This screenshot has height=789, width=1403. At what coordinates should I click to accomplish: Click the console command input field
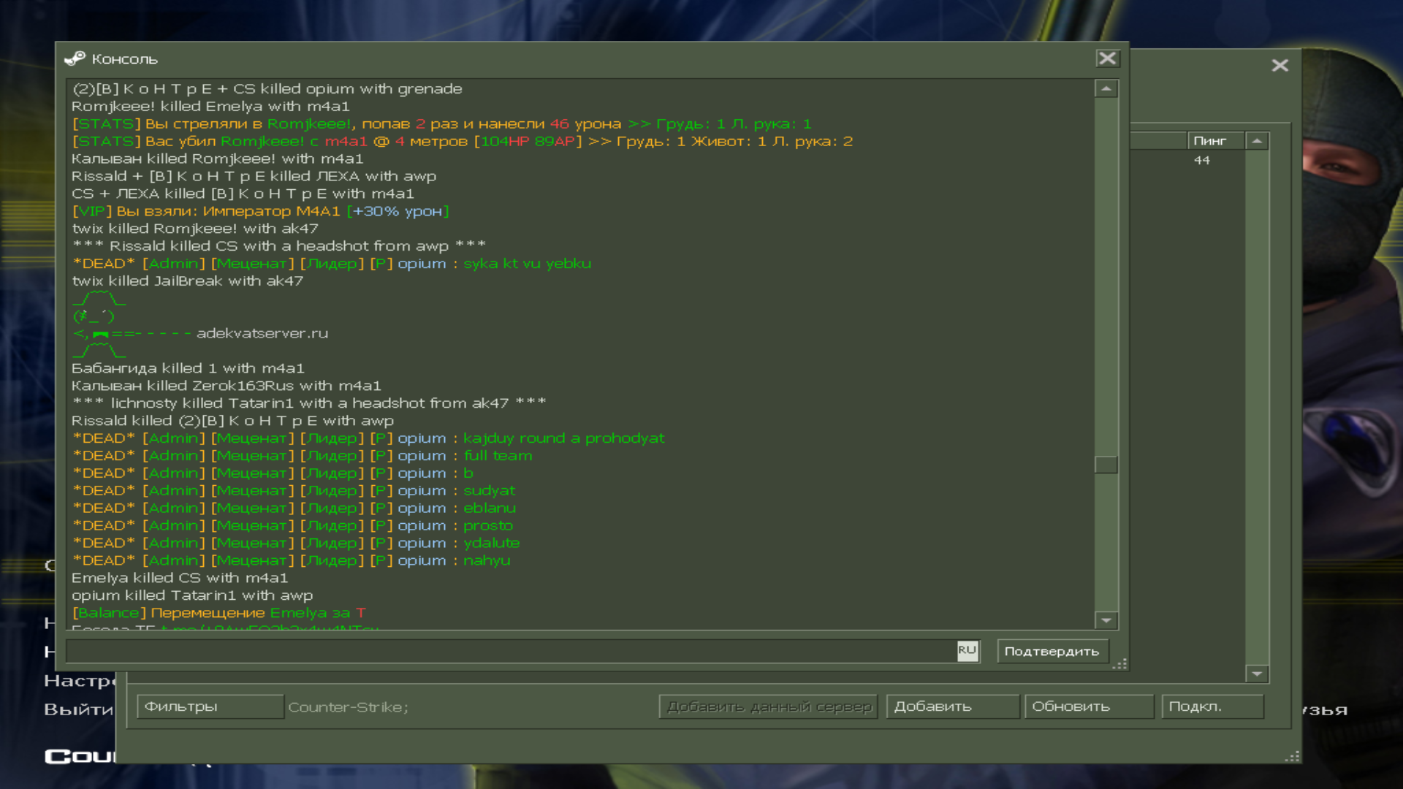coord(512,651)
